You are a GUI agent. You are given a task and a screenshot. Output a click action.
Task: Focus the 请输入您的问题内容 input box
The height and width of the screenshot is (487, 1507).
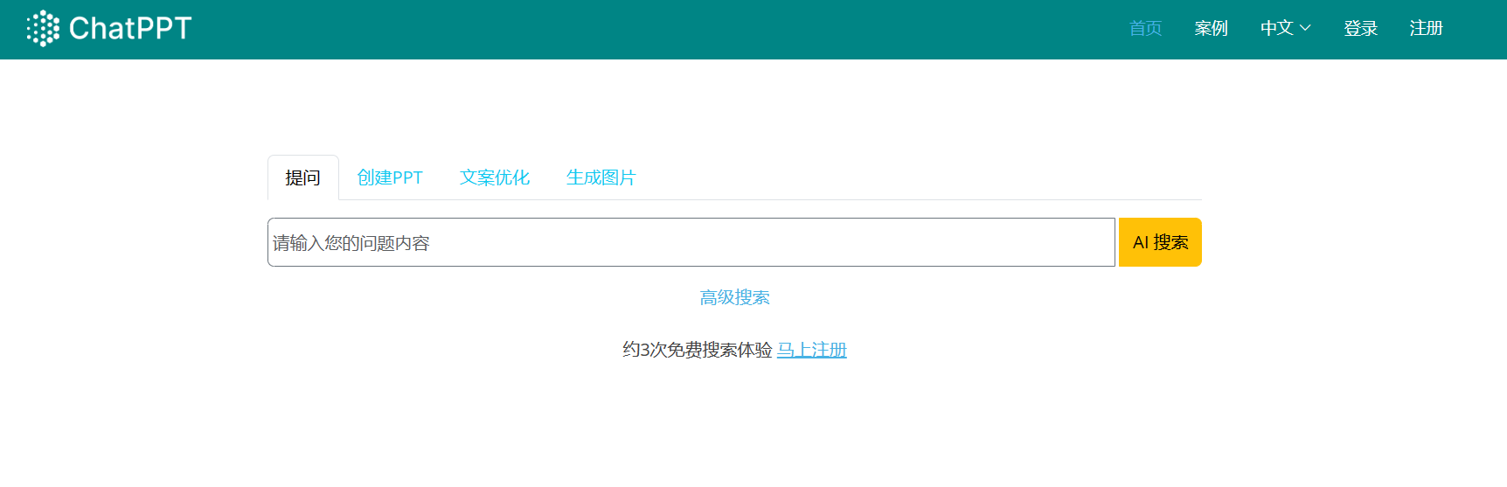tap(691, 243)
